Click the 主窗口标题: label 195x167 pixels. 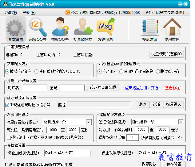[83, 55]
